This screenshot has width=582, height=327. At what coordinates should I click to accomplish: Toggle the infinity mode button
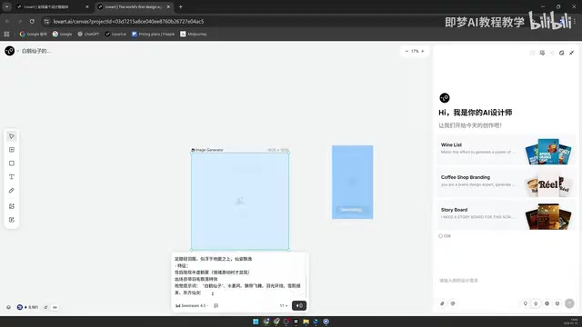[55, 307]
